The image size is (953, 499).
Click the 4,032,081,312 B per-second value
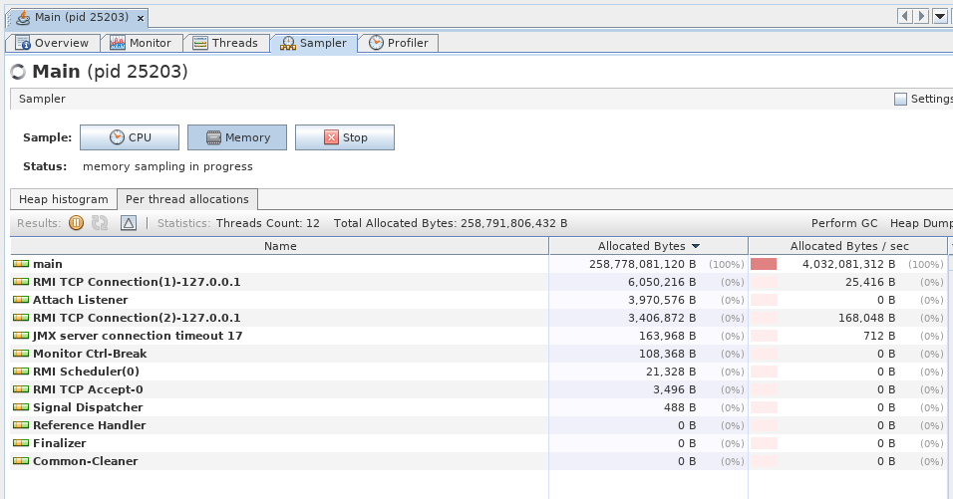(848, 264)
